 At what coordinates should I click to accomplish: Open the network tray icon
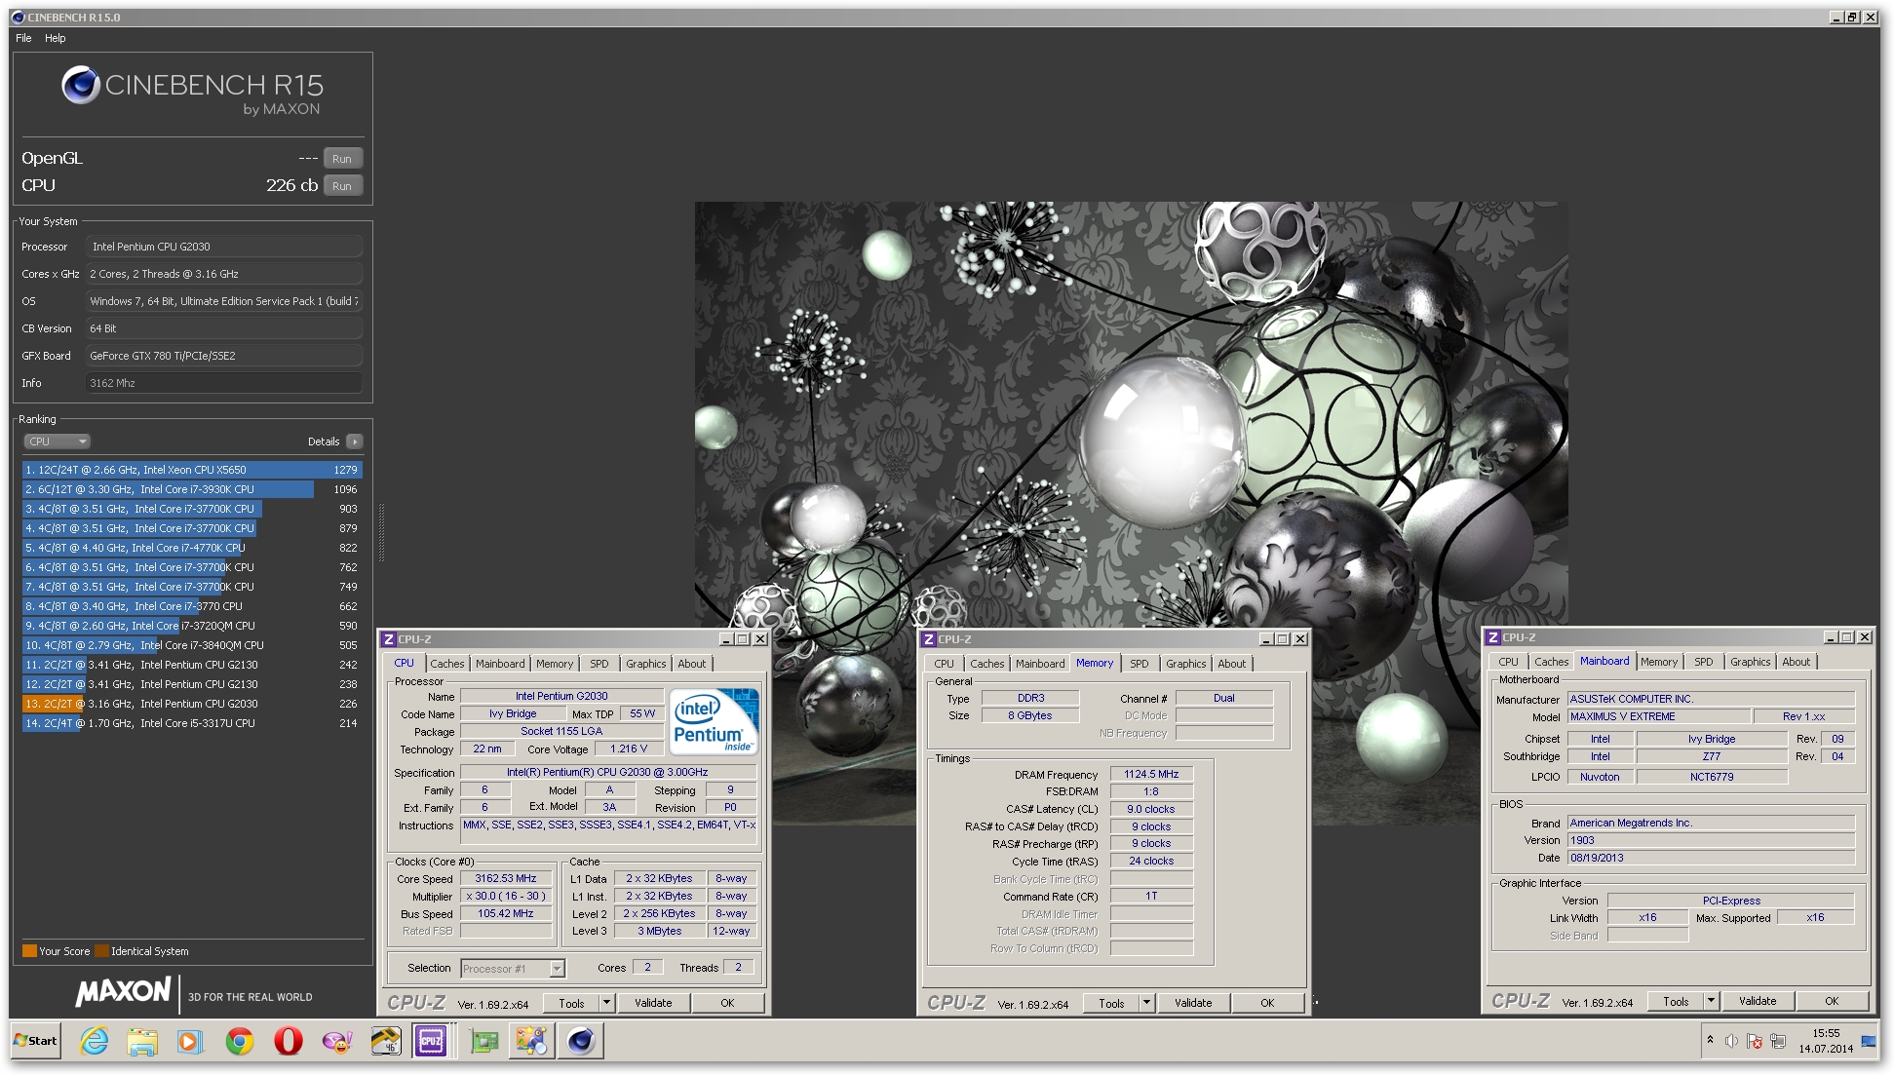(1778, 1041)
